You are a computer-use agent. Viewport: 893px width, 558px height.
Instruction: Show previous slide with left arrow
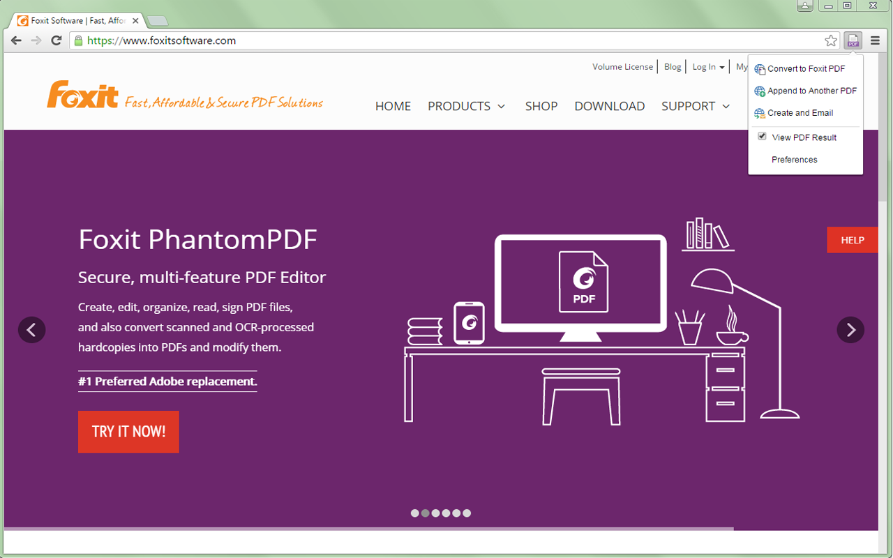pos(31,330)
